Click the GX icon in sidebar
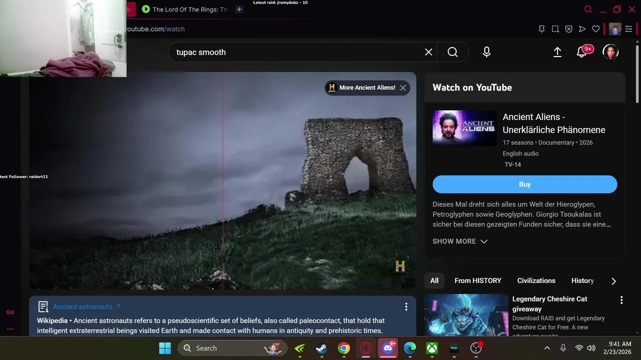The width and height of the screenshot is (641, 360). click(10, 312)
